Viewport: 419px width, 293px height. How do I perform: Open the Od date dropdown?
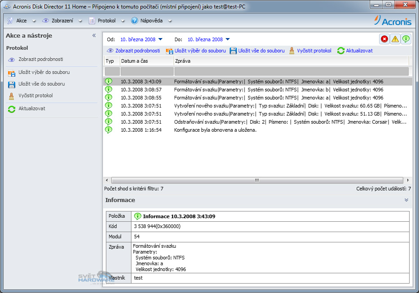(x=160, y=39)
